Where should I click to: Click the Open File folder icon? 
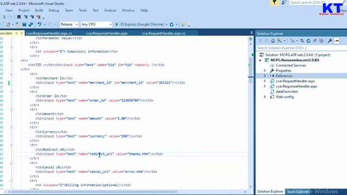tap(17, 24)
